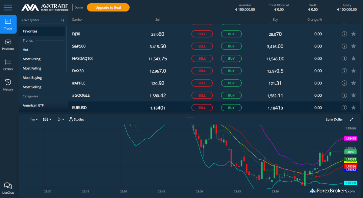Open the History section

pyautogui.click(x=8, y=85)
